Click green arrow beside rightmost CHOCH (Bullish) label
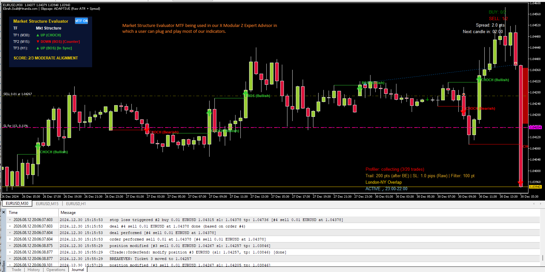545x272 pixels. coord(479,79)
